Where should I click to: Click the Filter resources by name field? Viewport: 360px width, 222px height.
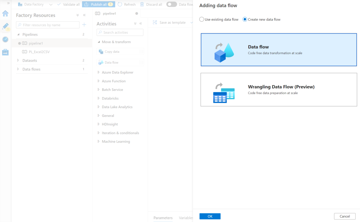click(48, 25)
